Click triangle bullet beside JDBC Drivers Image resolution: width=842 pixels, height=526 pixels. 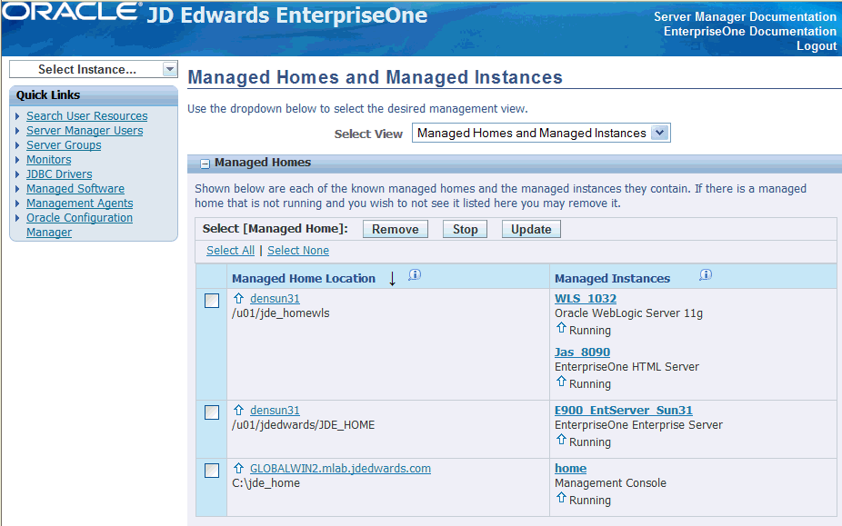click(x=17, y=174)
